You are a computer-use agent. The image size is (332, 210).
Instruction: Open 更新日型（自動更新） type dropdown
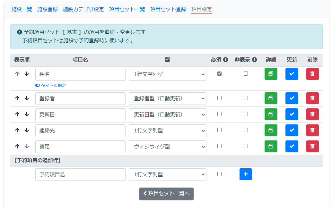tap(168, 115)
